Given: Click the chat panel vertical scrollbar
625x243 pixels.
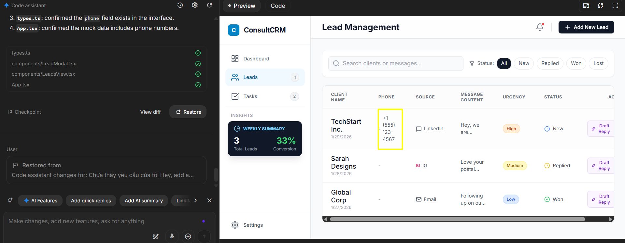Looking at the screenshot, I should [x=216, y=175].
